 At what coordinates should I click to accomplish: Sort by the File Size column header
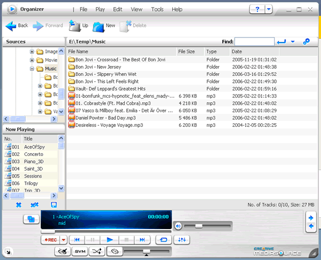point(191,51)
